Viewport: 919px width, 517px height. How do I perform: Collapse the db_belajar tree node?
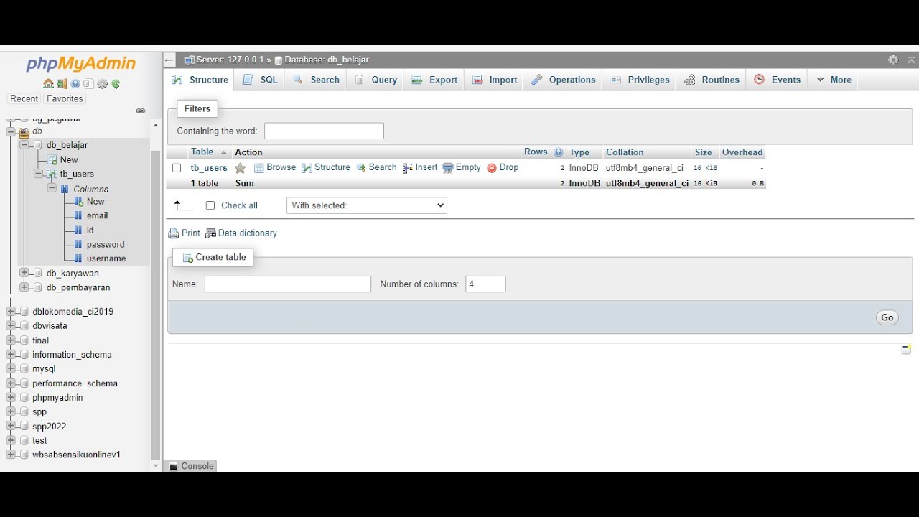point(24,145)
